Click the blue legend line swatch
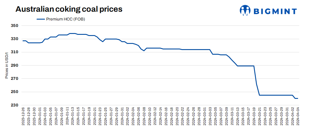 pyautogui.click(x=40, y=19)
